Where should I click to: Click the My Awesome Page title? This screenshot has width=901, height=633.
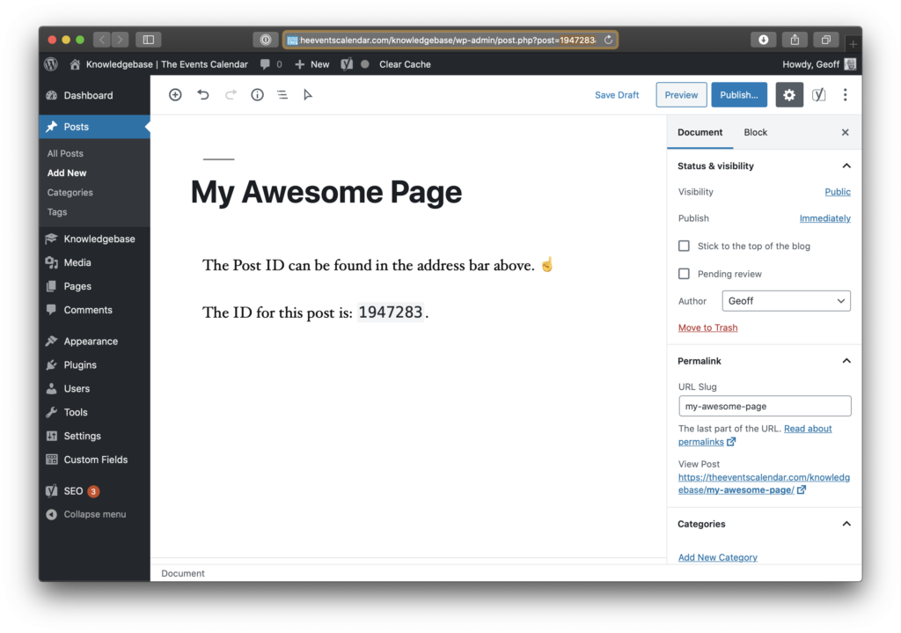click(x=326, y=192)
